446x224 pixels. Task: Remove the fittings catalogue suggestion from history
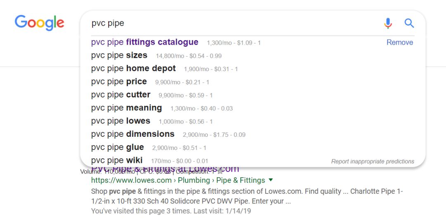[400, 42]
